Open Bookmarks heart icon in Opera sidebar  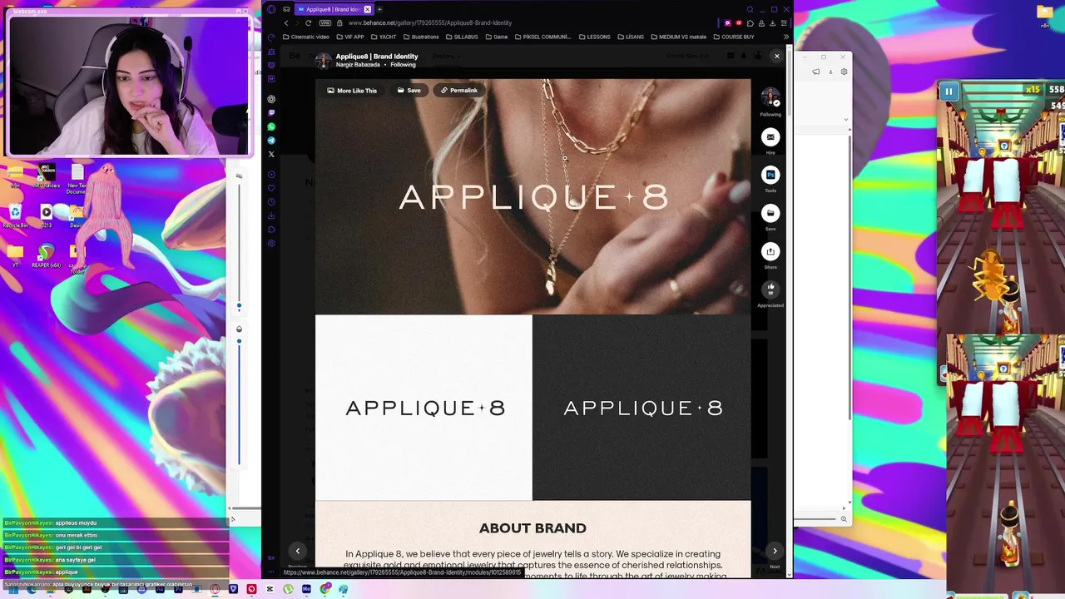point(271,188)
